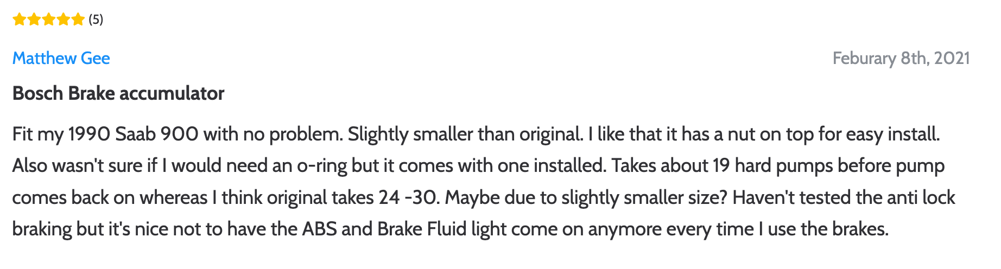Click the first yellow rating star
The image size is (1001, 269).
point(19,20)
